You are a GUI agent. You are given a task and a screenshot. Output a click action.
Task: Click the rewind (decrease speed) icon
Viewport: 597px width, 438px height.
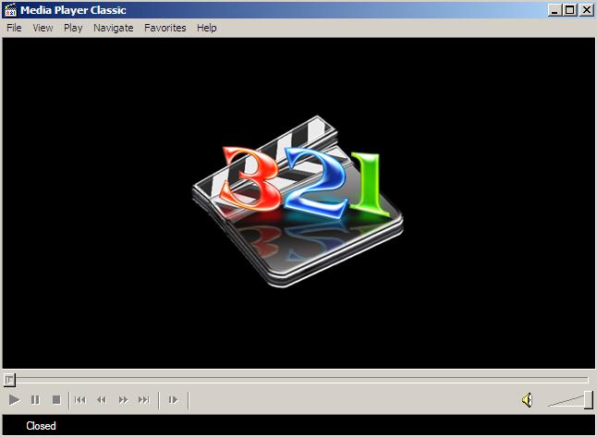tap(102, 400)
